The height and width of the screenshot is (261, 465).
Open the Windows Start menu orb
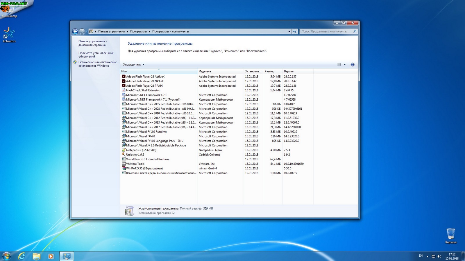pos(6,256)
